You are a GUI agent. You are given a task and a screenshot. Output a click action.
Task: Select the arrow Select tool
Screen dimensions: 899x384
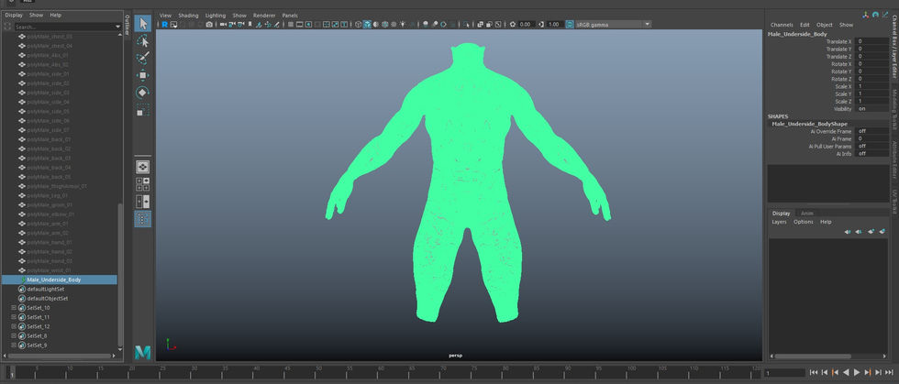coord(143,24)
